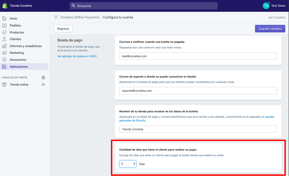The image size is (289, 176).
Task: Click the Configura tu cuenta title
Action: pyautogui.click(x=118, y=17)
